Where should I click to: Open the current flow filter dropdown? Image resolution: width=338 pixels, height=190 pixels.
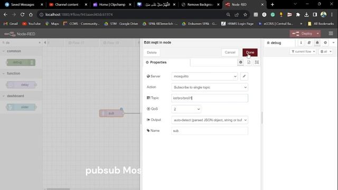(303, 52)
